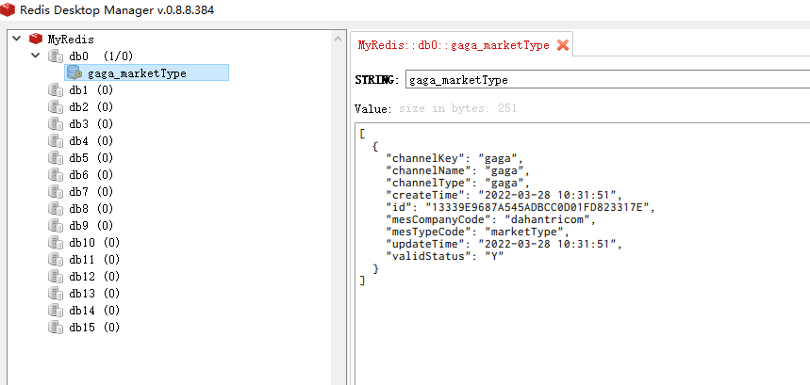Select the db0 (1/0) label
The width and height of the screenshot is (810, 385).
[101, 56]
